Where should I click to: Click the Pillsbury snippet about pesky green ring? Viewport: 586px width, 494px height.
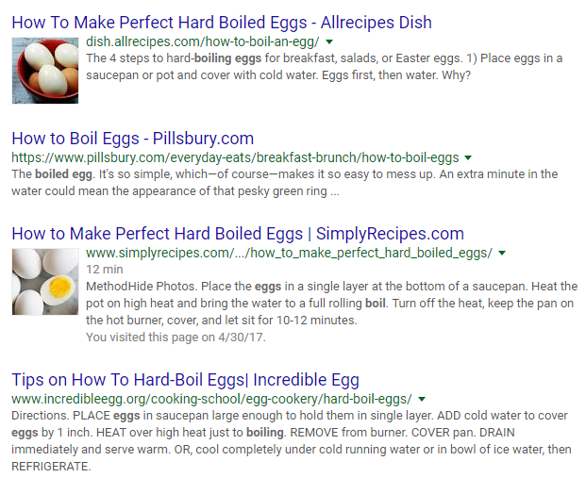point(284,183)
